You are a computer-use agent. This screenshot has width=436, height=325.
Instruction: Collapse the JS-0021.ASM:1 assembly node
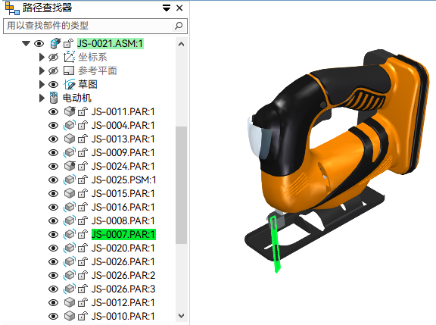(26, 43)
